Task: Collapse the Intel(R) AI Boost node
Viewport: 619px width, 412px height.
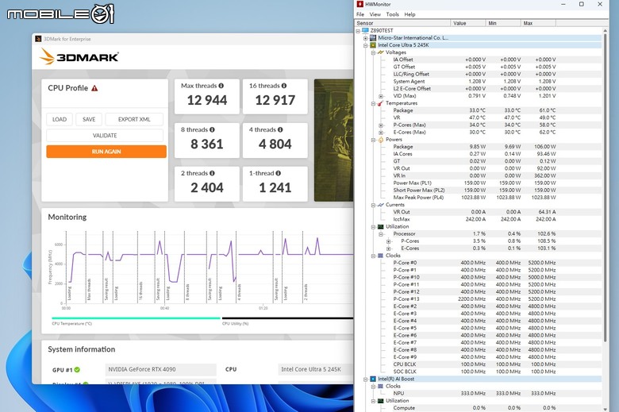Action: point(366,379)
